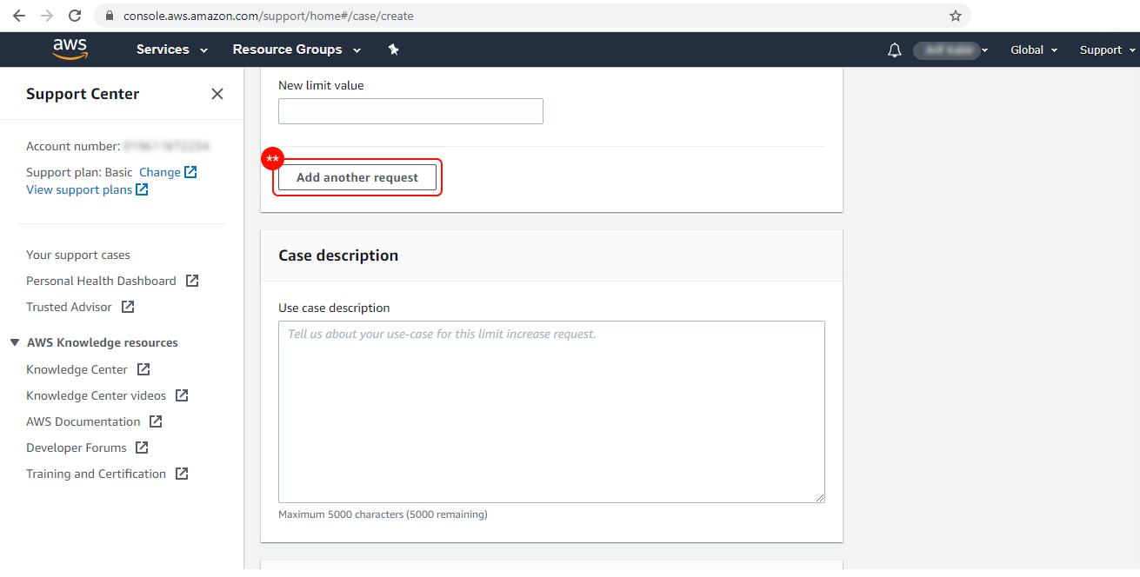Click Change link beside support plan
The width and height of the screenshot is (1140, 577).
tap(160, 172)
